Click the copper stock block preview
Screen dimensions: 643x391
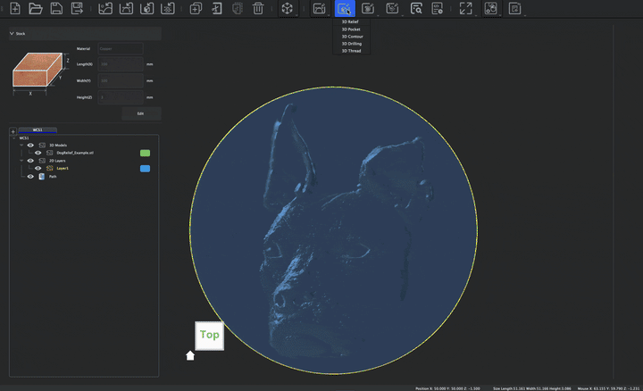pos(38,71)
